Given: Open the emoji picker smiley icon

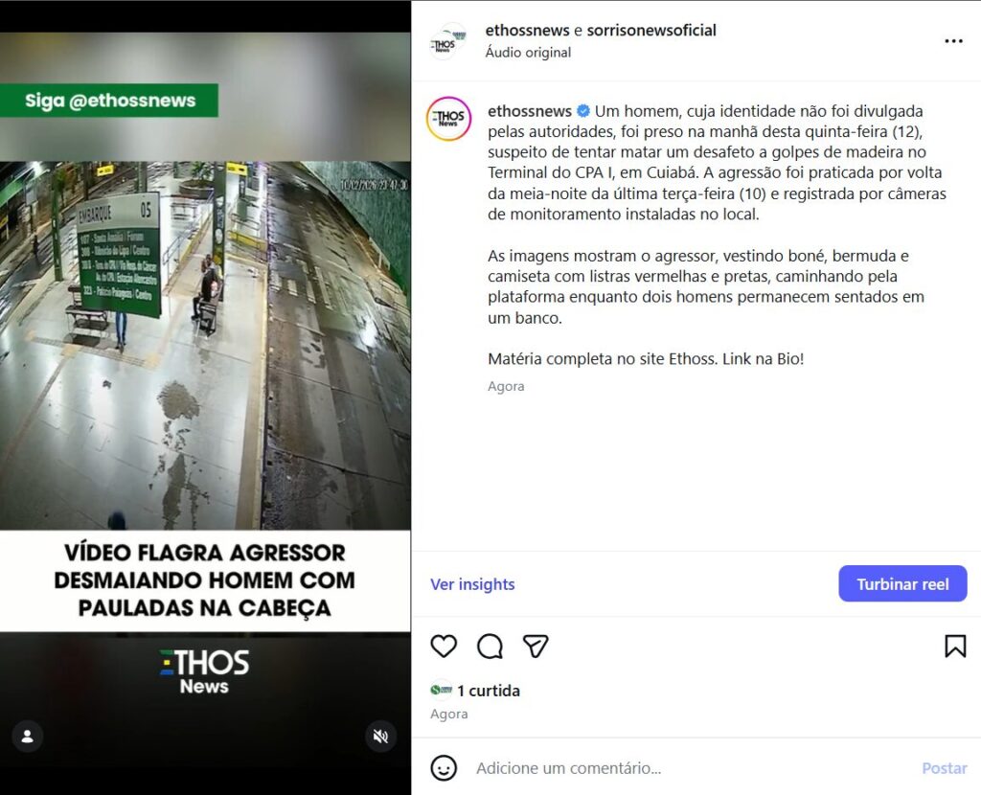Looking at the screenshot, I should click(x=444, y=767).
